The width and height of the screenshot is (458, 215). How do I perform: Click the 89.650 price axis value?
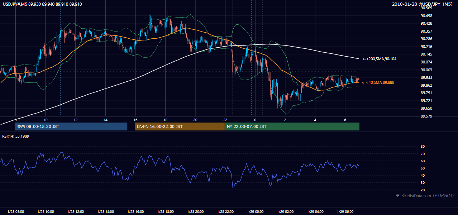[426, 108]
